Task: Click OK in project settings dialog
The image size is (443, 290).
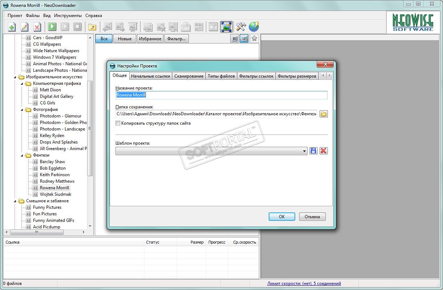Action: pyautogui.click(x=282, y=217)
